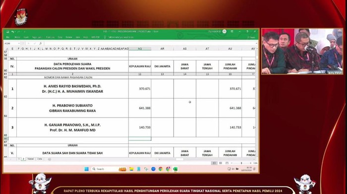Select the Kepulauan Riau cell with 370.671
The image size is (347, 194).
click(x=140, y=89)
